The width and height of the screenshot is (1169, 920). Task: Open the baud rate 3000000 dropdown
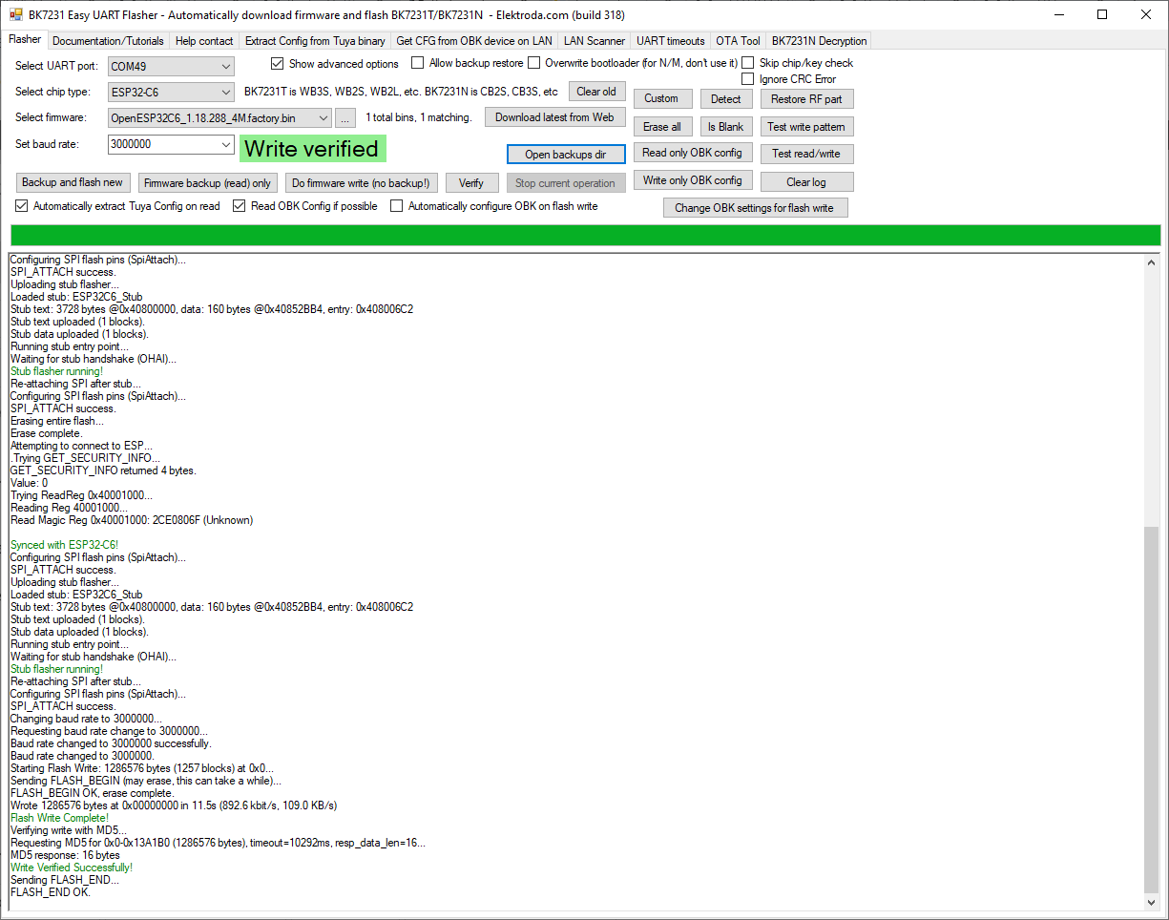(x=226, y=144)
